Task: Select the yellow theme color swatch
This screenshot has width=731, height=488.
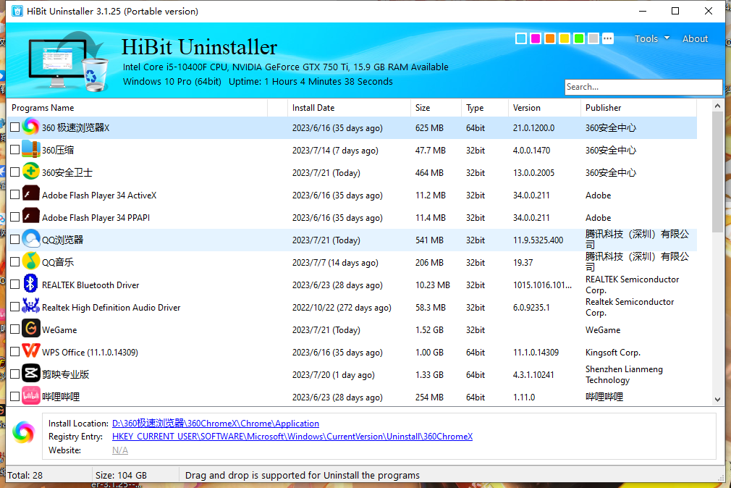Action: pos(565,38)
